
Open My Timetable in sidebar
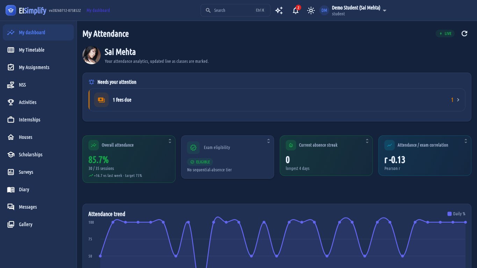point(38,50)
